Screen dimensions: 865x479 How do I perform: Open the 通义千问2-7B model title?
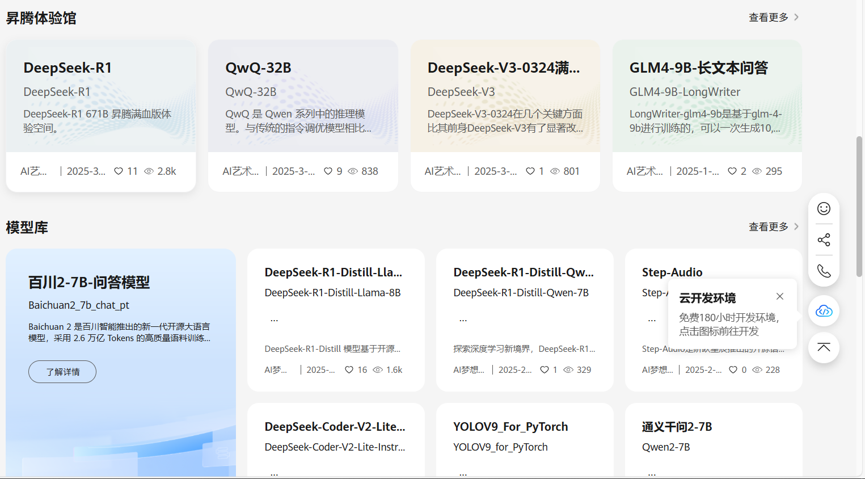coord(677,427)
